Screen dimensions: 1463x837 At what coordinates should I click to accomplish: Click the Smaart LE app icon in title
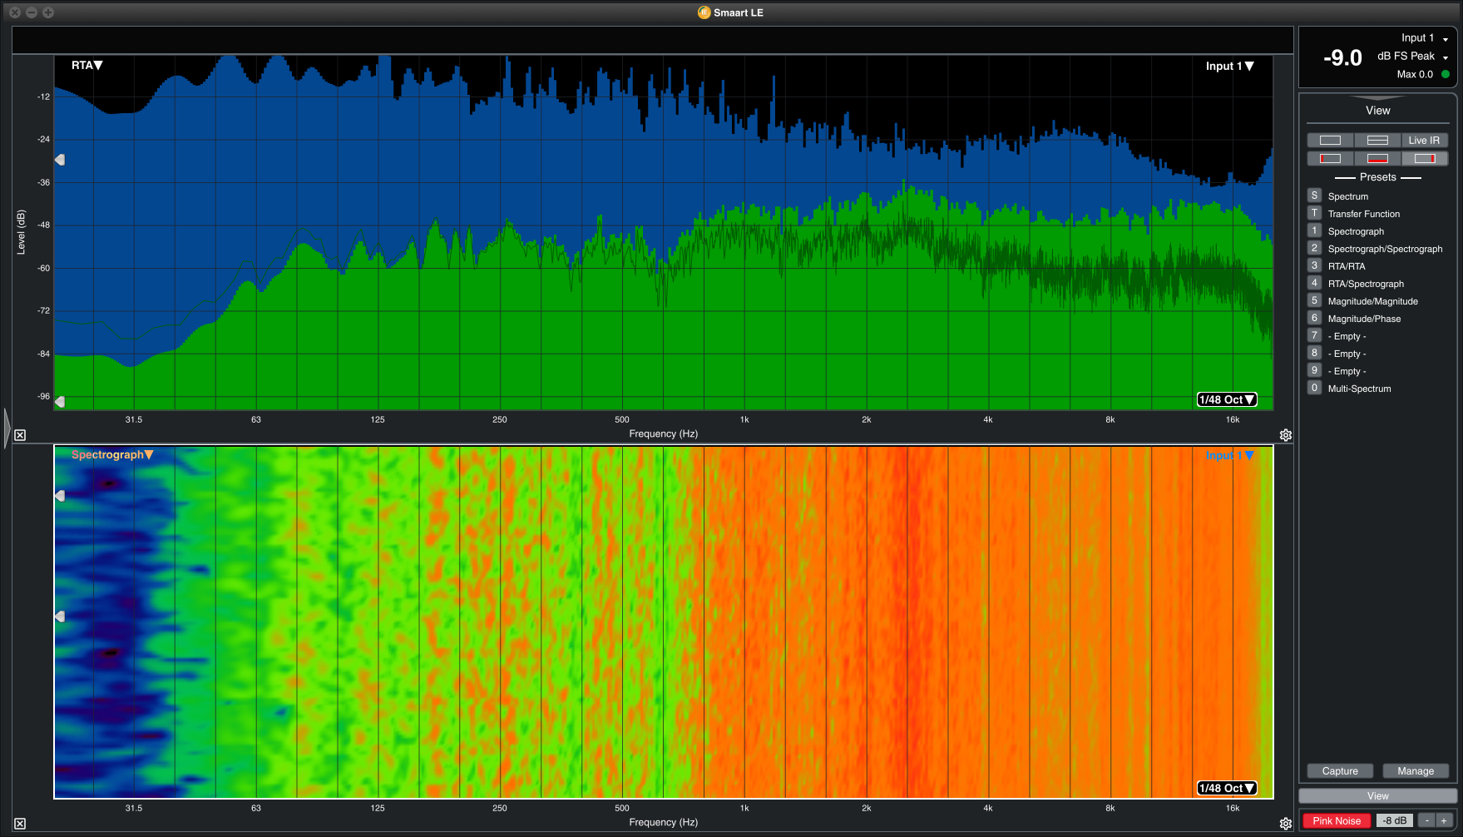click(x=704, y=12)
